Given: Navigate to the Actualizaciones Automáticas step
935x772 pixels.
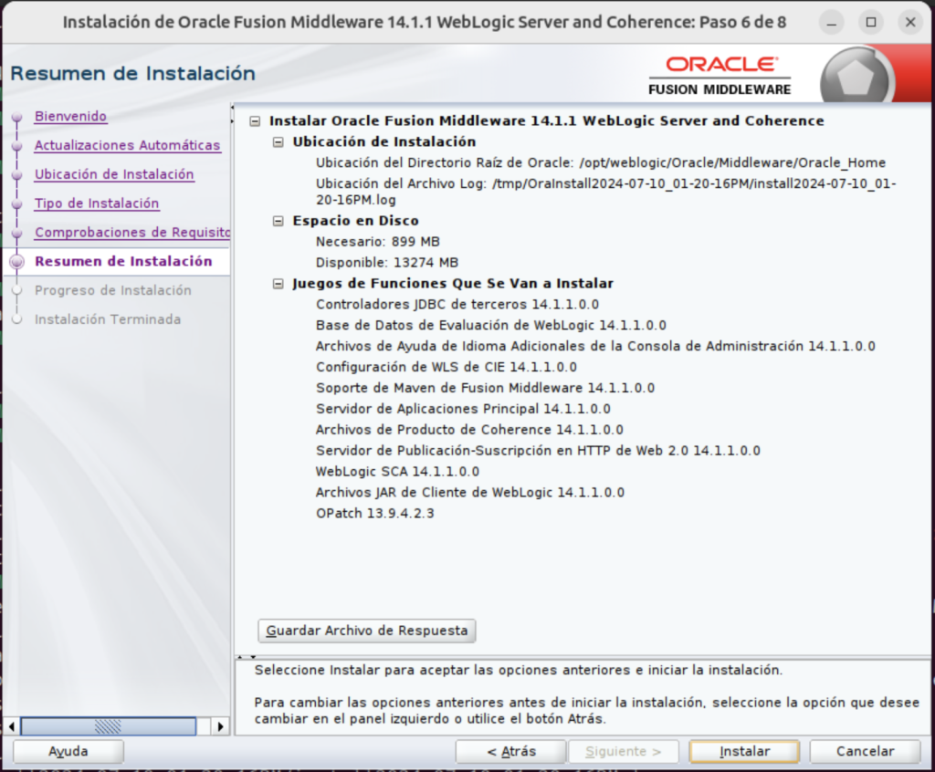Looking at the screenshot, I should 127,145.
